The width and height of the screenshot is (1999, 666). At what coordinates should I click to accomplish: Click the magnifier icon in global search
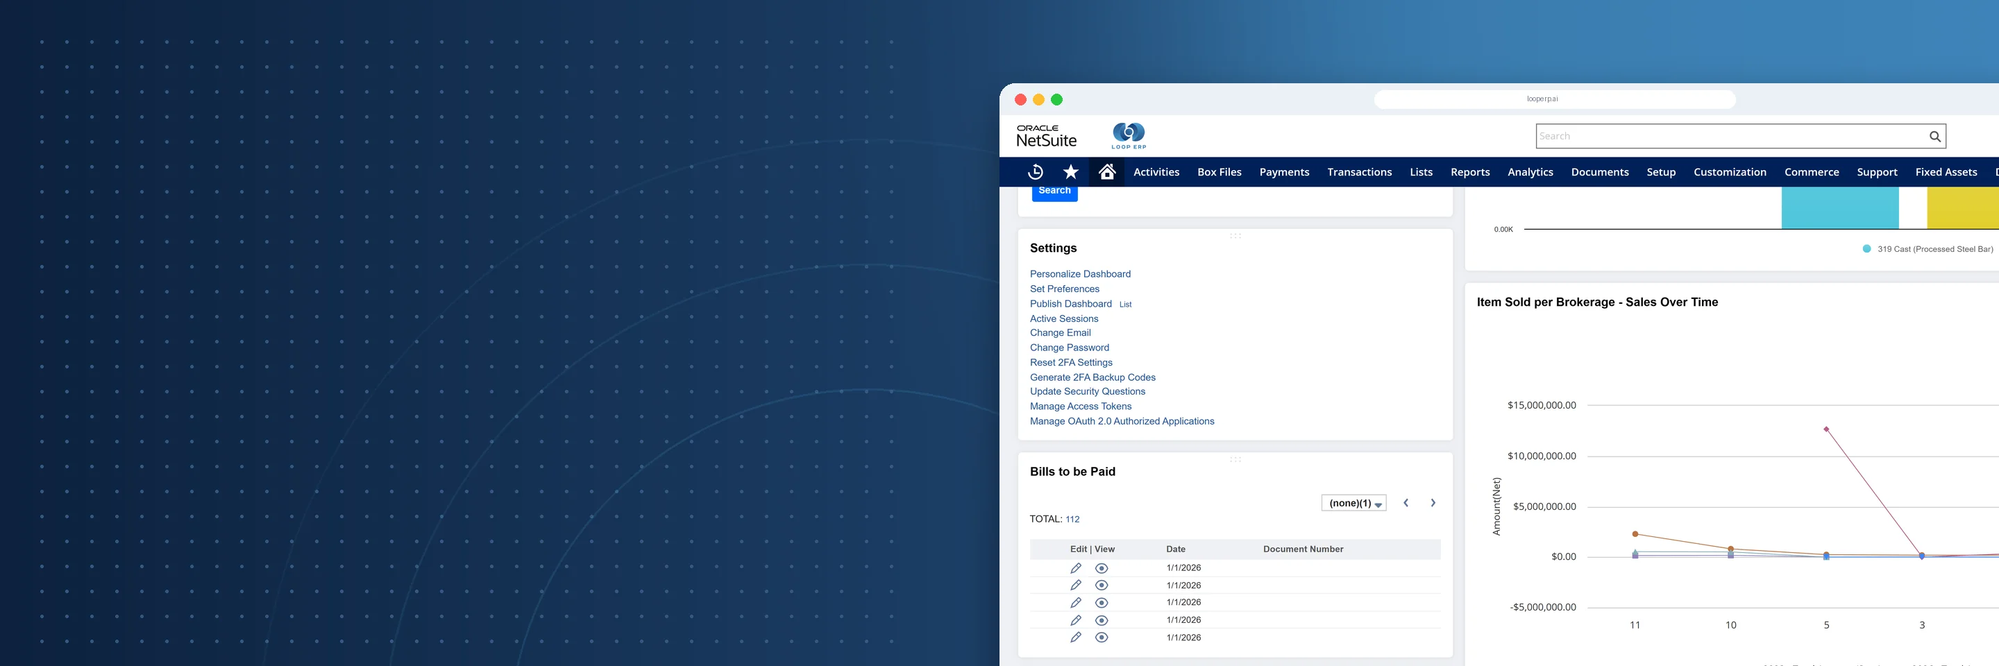coord(1934,137)
